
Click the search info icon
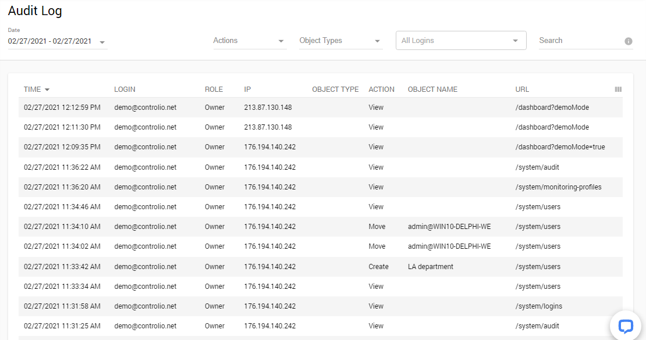(629, 41)
